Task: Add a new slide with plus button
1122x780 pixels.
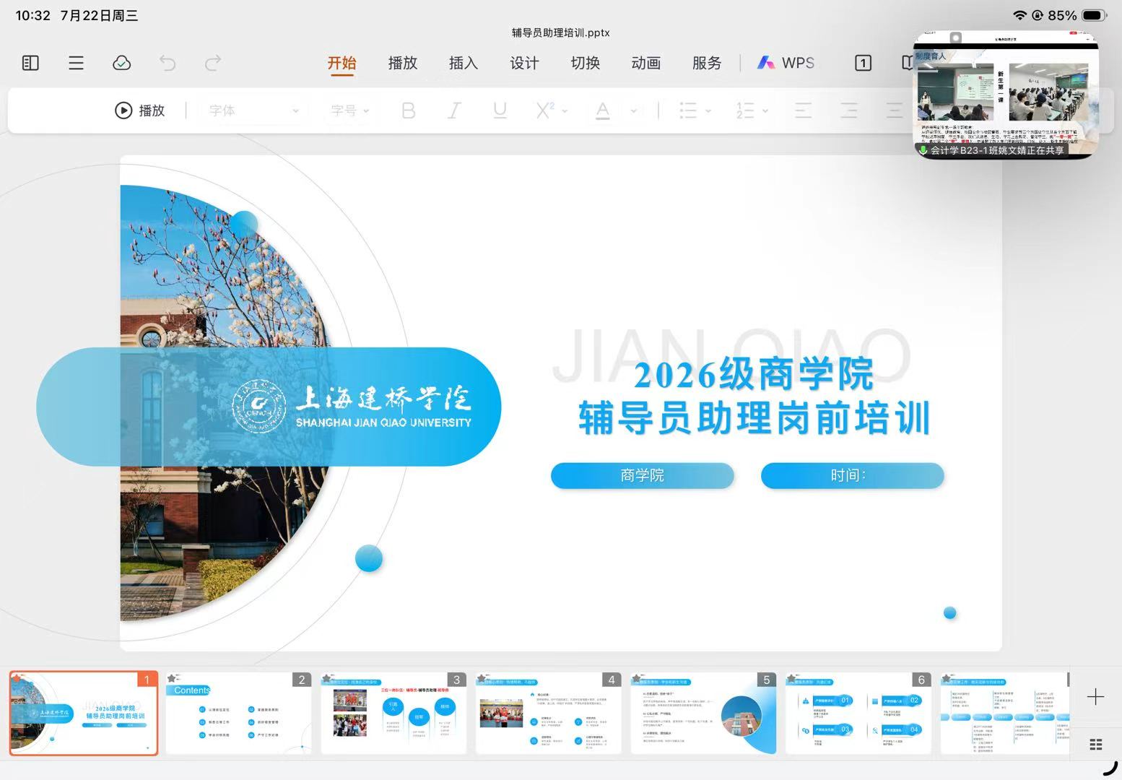Action: click(x=1095, y=697)
